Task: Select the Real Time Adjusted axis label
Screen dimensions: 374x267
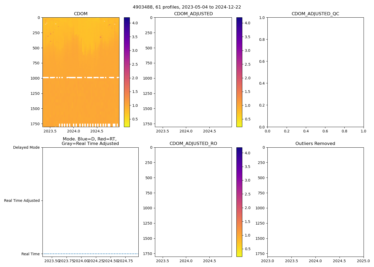Action: pyautogui.click(x=22, y=201)
